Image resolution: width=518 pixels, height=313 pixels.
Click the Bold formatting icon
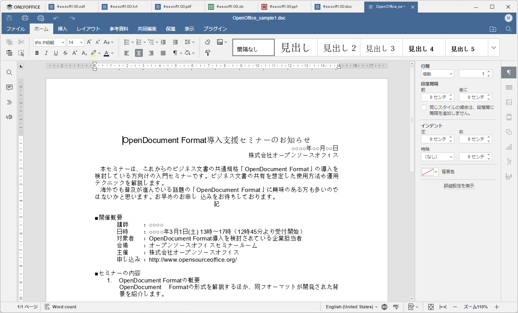37,53
